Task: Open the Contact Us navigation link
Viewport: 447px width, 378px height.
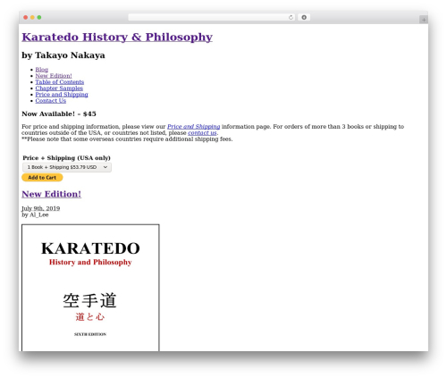Action: pos(51,101)
